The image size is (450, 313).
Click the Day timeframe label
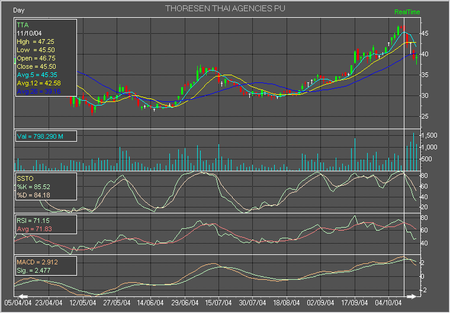pyautogui.click(x=19, y=10)
